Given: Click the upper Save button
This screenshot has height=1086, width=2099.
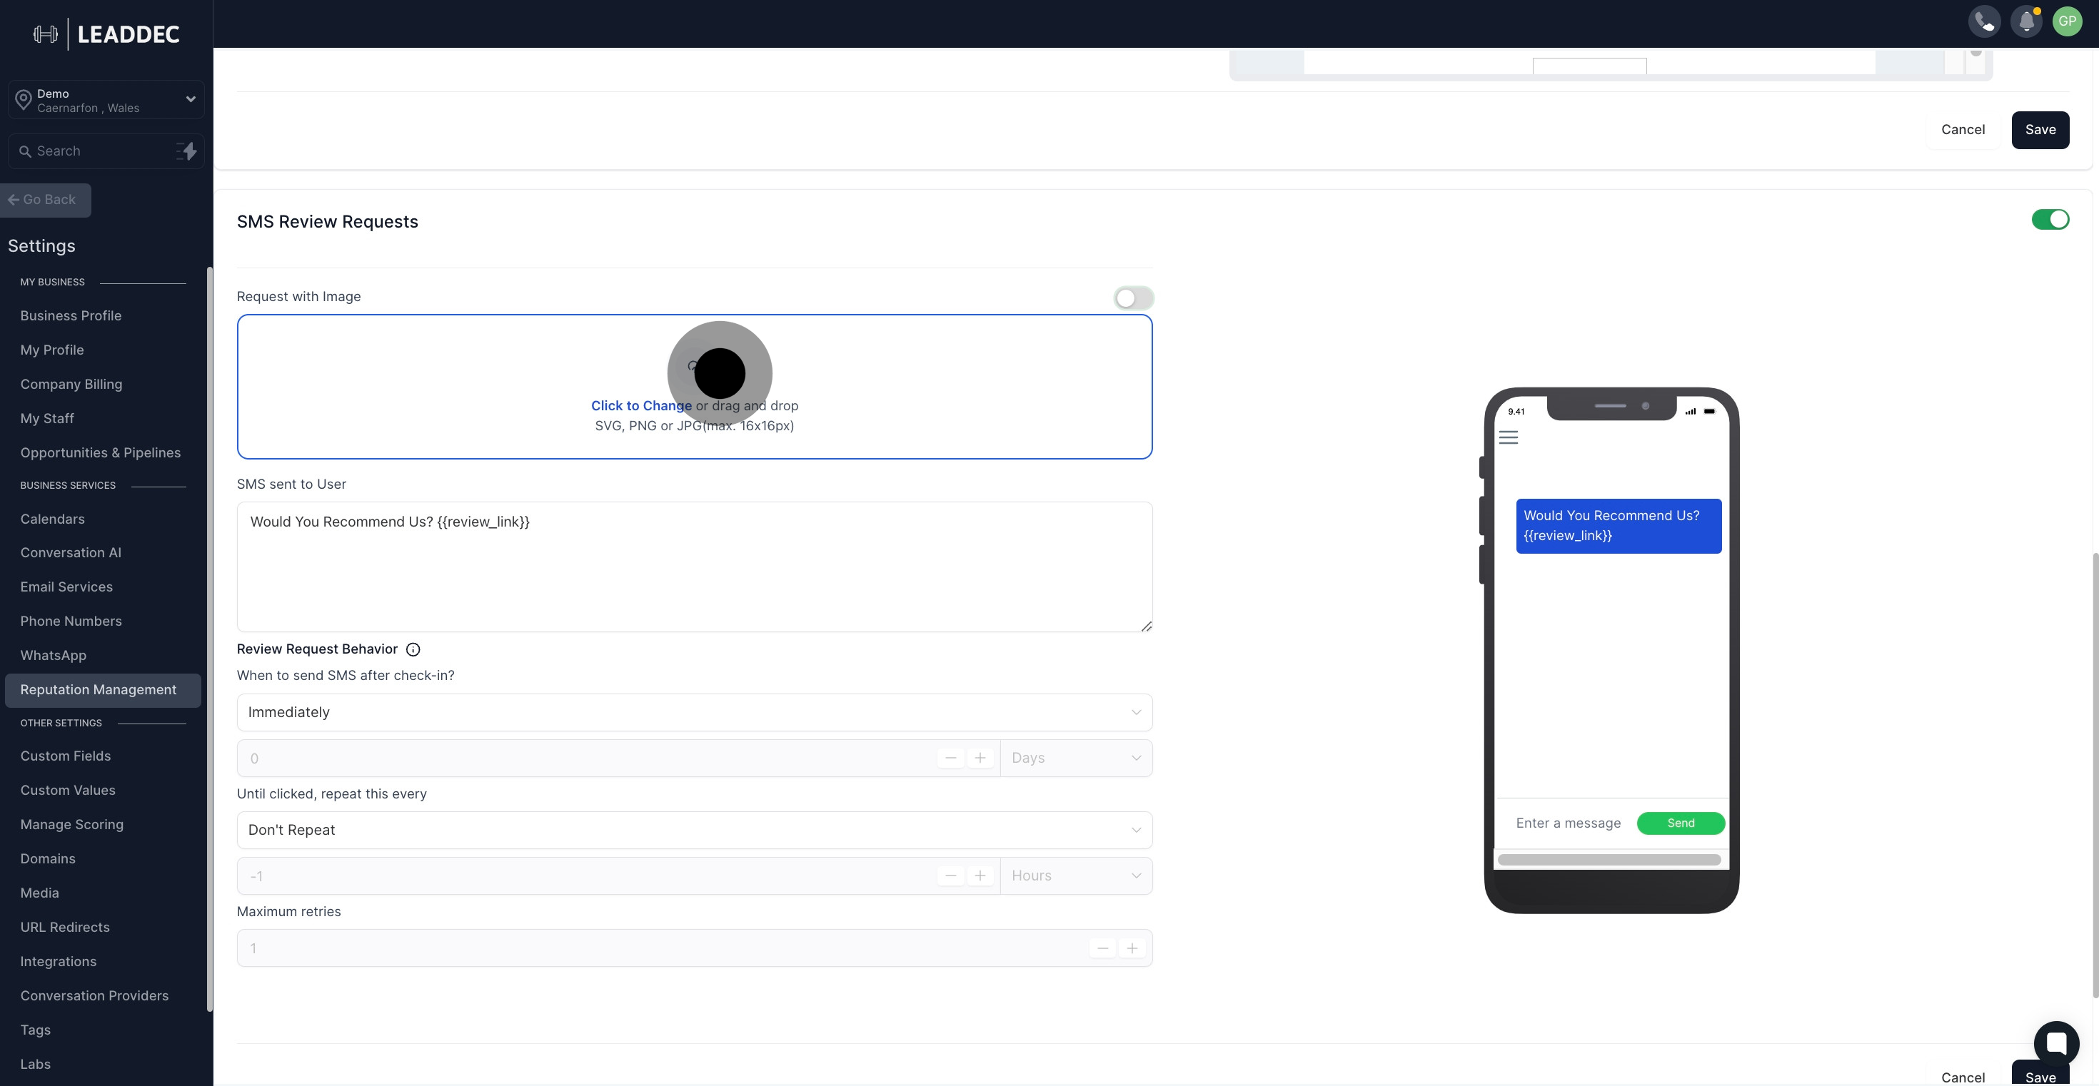Looking at the screenshot, I should pyautogui.click(x=2040, y=129).
